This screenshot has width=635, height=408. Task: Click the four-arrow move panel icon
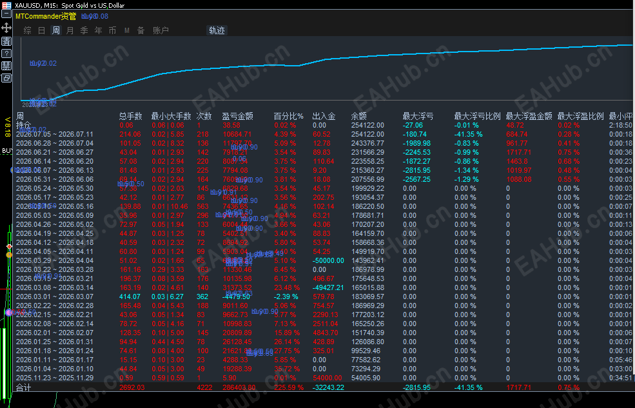[6, 28]
